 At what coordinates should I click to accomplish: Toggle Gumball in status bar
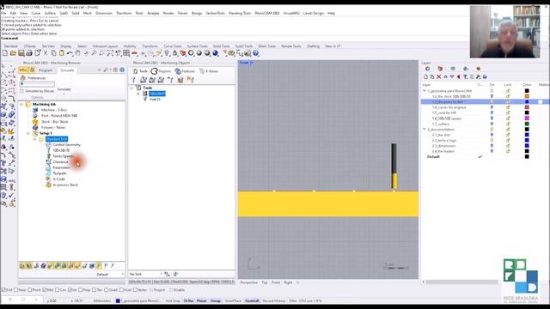coord(252,301)
